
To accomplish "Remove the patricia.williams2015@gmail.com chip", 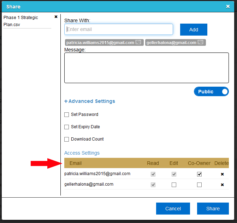I will pyautogui.click(x=138, y=42).
